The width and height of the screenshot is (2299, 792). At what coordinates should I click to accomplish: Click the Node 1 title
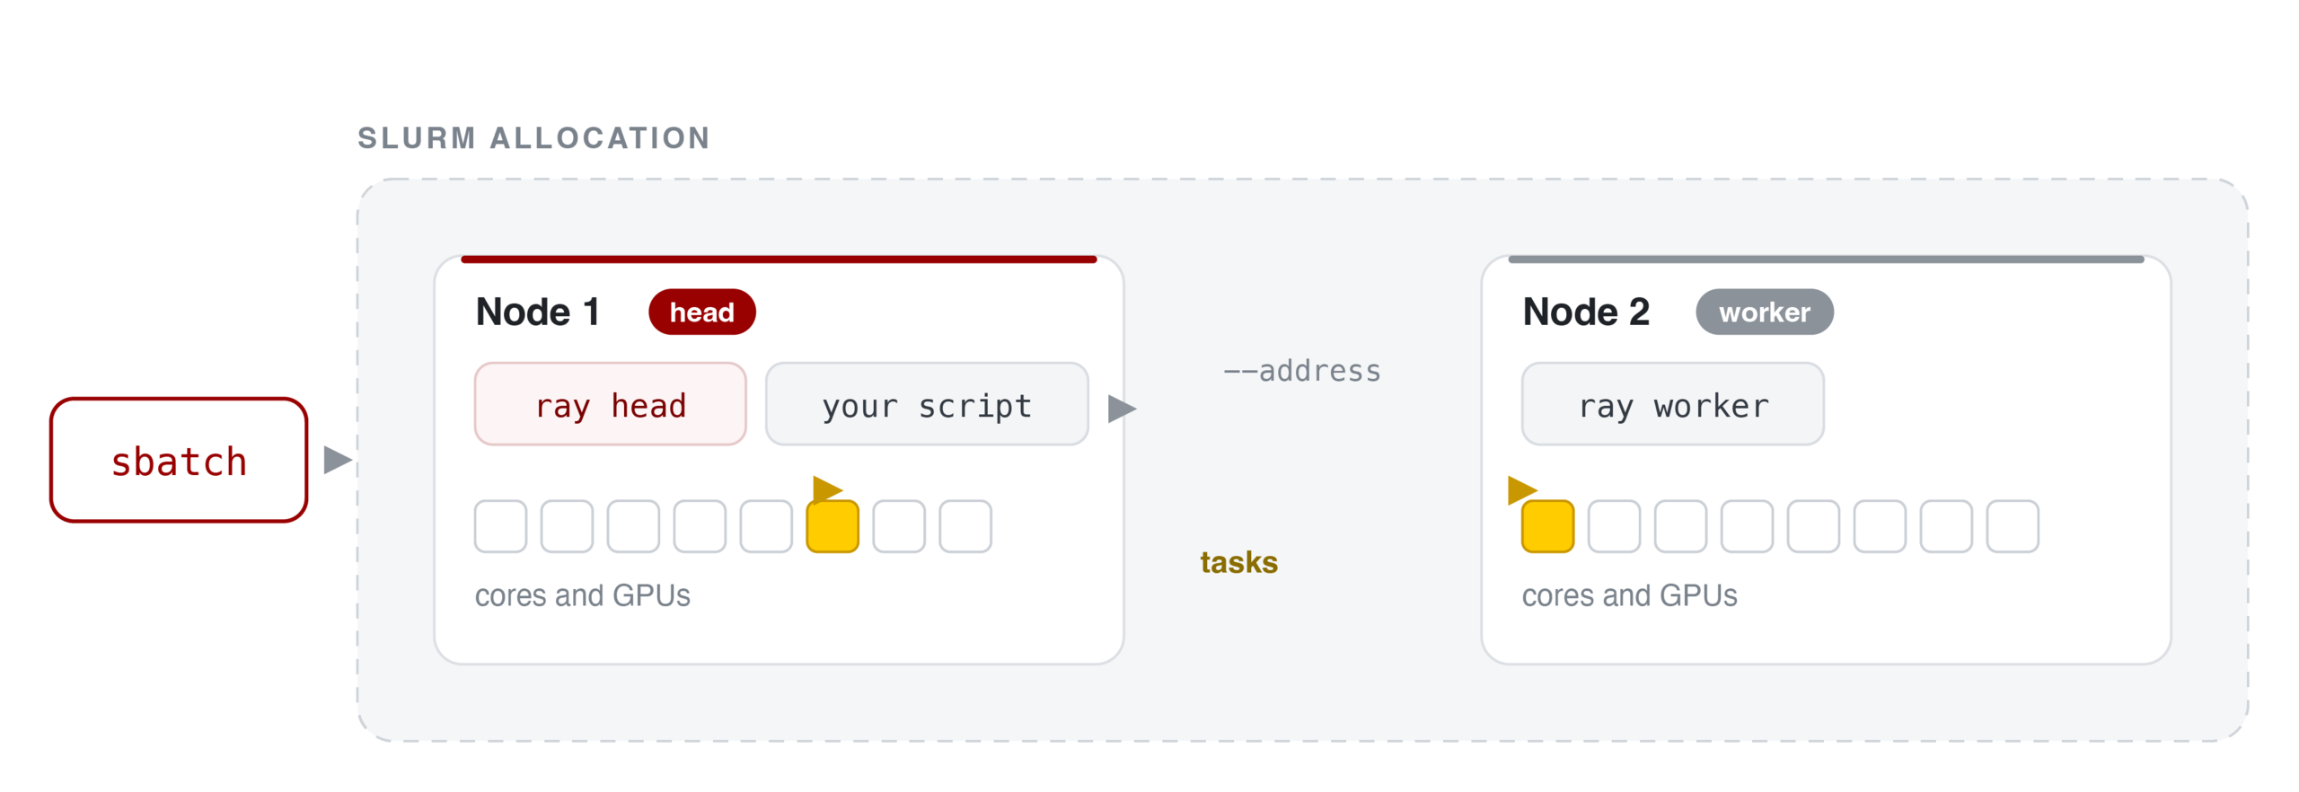[x=537, y=312]
